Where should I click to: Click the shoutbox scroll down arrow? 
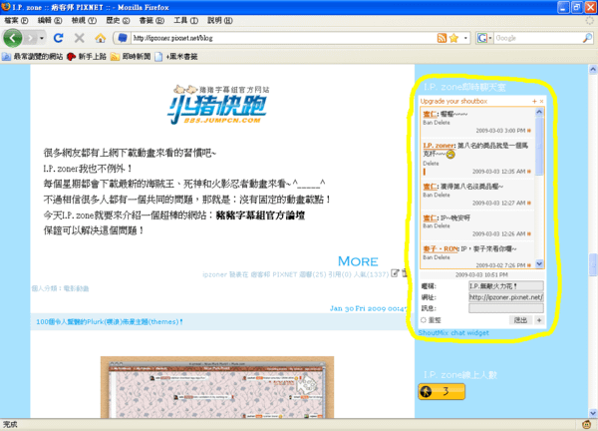click(x=539, y=263)
